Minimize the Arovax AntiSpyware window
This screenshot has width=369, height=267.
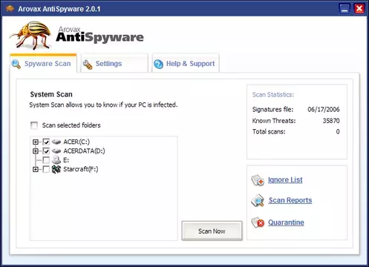344,9
